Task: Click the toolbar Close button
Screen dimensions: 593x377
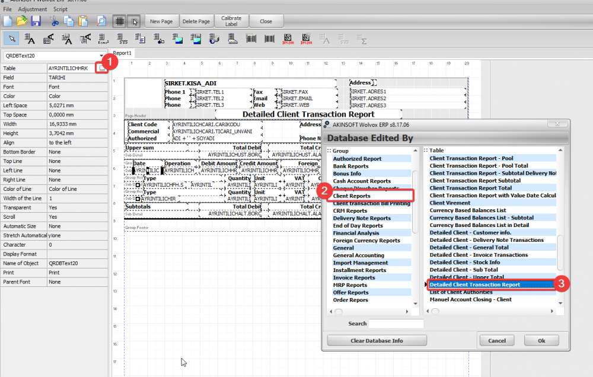Action: point(266,21)
